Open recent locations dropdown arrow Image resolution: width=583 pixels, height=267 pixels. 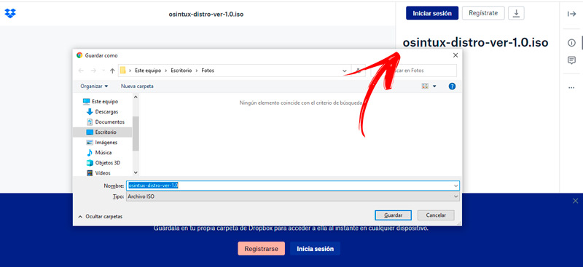(103, 71)
